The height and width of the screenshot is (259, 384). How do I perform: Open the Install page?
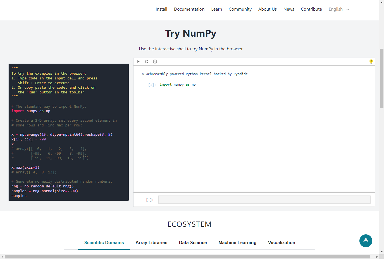(x=161, y=9)
